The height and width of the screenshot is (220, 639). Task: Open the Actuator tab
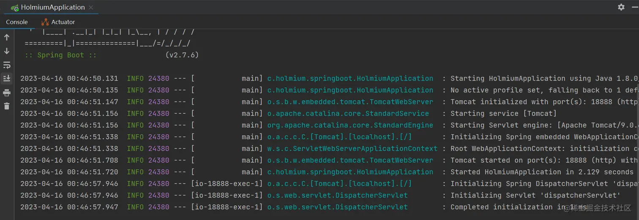click(x=63, y=22)
